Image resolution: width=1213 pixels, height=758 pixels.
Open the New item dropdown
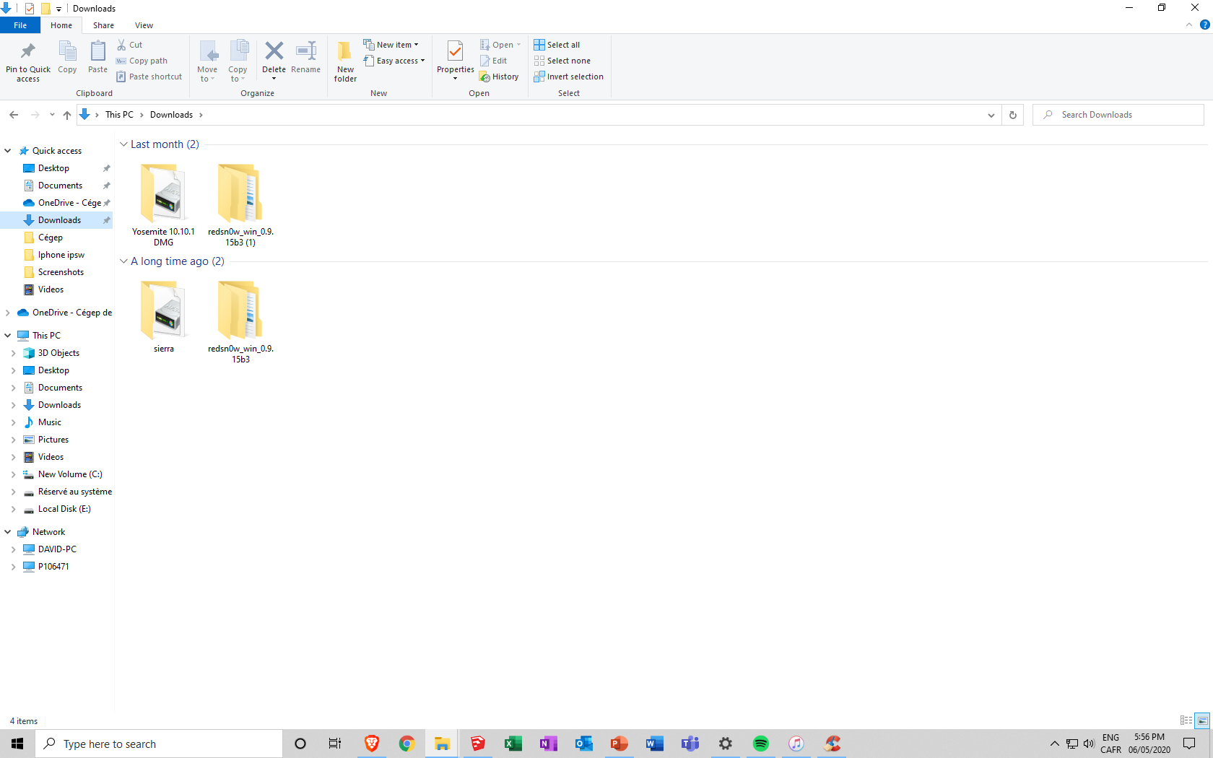[391, 45]
